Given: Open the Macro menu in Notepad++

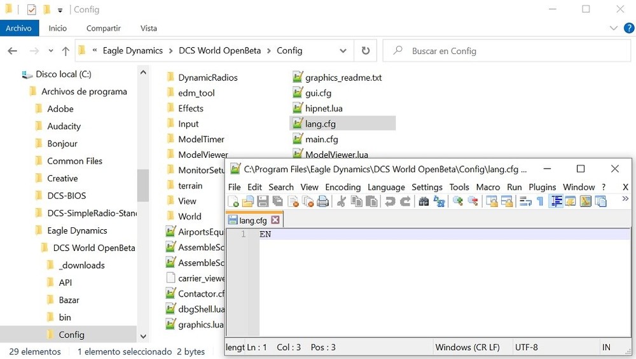Looking at the screenshot, I should (x=488, y=187).
